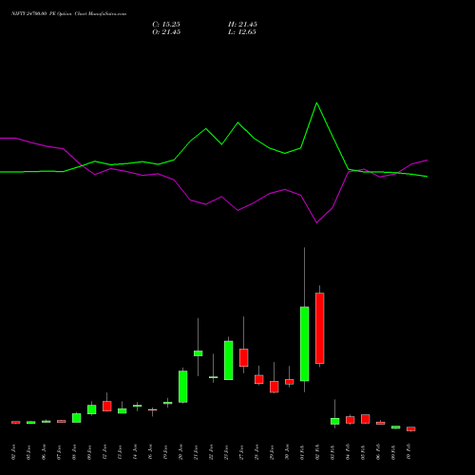Click the red candle on 12 Jan
475x475 pixels.
107,407
